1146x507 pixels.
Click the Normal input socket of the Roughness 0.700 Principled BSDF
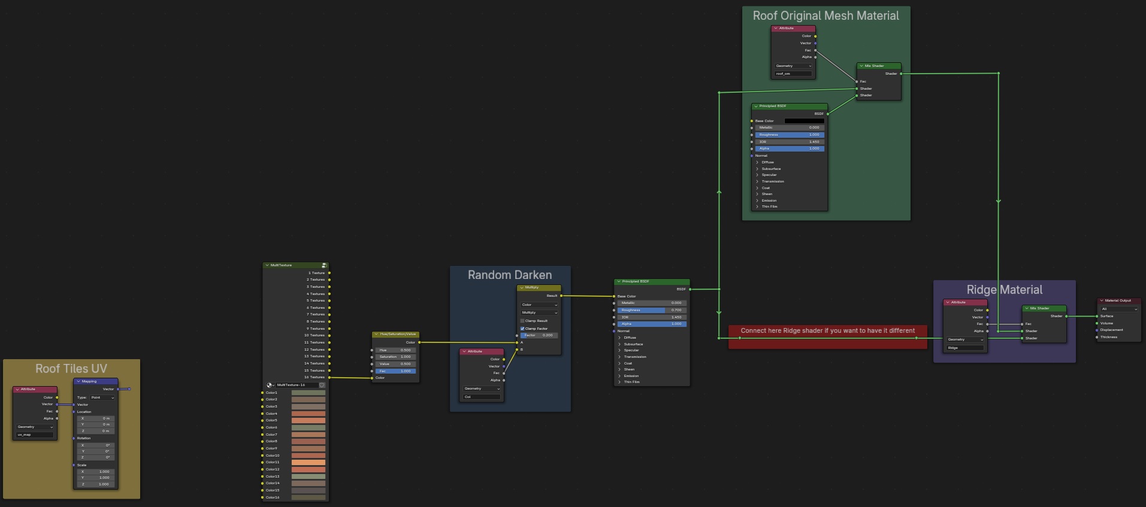pos(614,331)
